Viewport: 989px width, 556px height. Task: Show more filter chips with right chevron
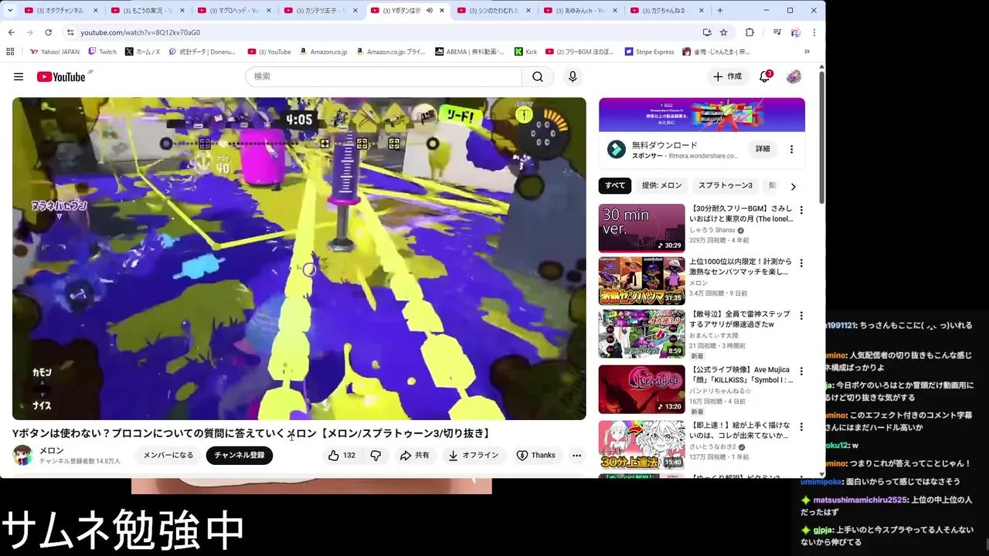point(793,186)
